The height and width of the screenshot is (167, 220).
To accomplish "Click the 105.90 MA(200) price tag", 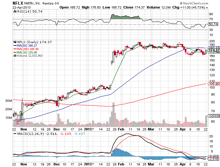I will (x=213, y=84).
